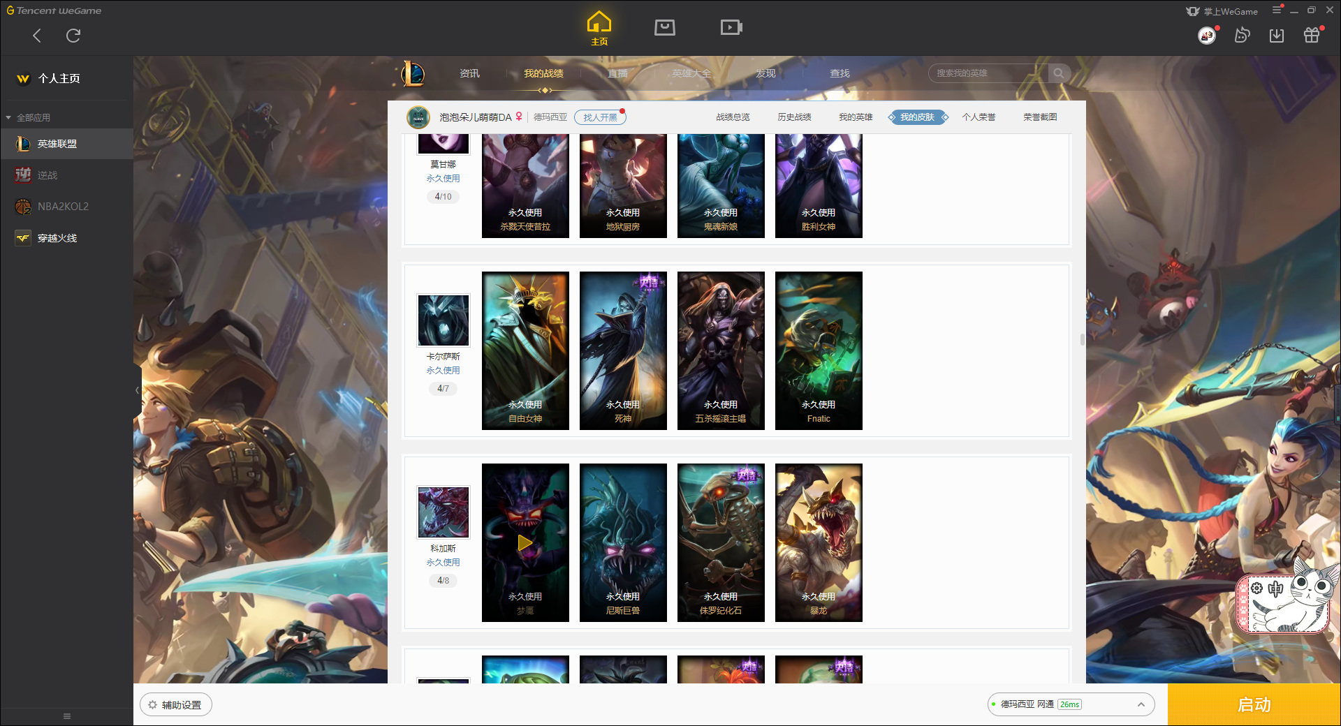Click the 卡尔萨斯 champion portrait
Image resolution: width=1341 pixels, height=726 pixels.
(444, 320)
